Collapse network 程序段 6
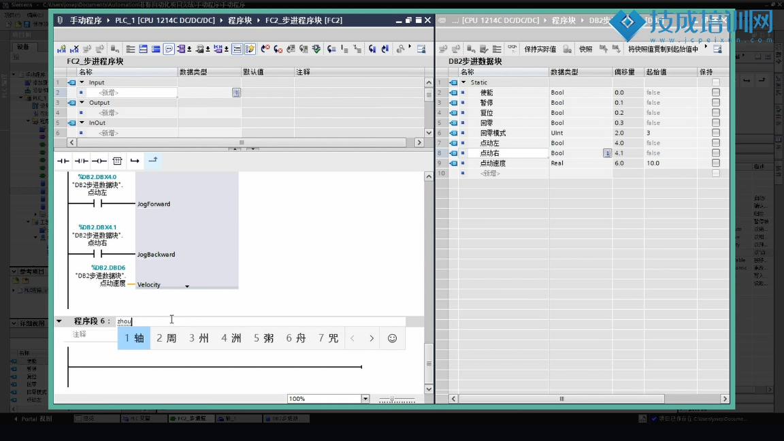Screen dimensions: 784x441 59,321
